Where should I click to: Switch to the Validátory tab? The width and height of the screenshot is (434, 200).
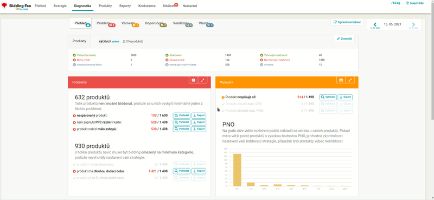click(x=182, y=23)
